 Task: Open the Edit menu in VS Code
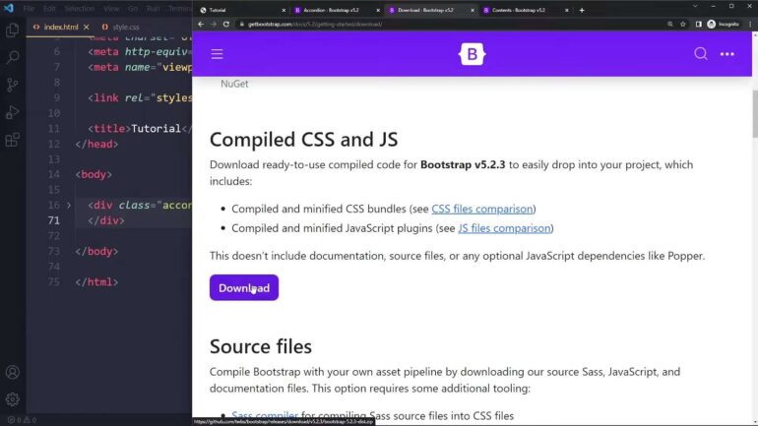click(x=49, y=9)
